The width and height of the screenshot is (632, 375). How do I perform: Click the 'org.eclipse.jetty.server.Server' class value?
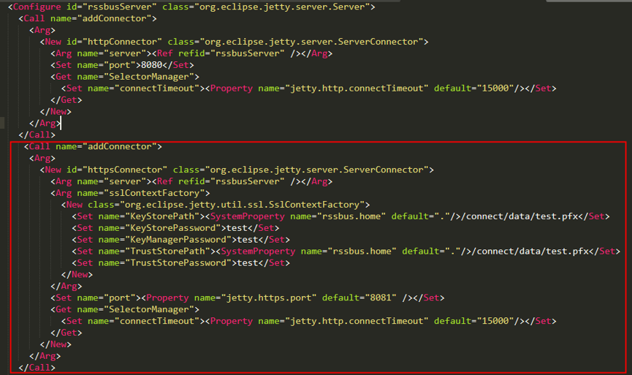click(x=284, y=7)
